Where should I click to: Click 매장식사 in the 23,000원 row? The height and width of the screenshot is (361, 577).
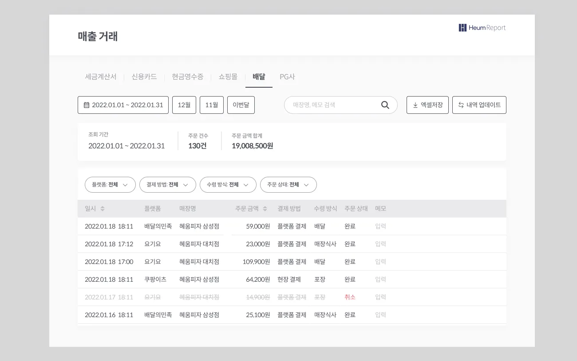325,244
